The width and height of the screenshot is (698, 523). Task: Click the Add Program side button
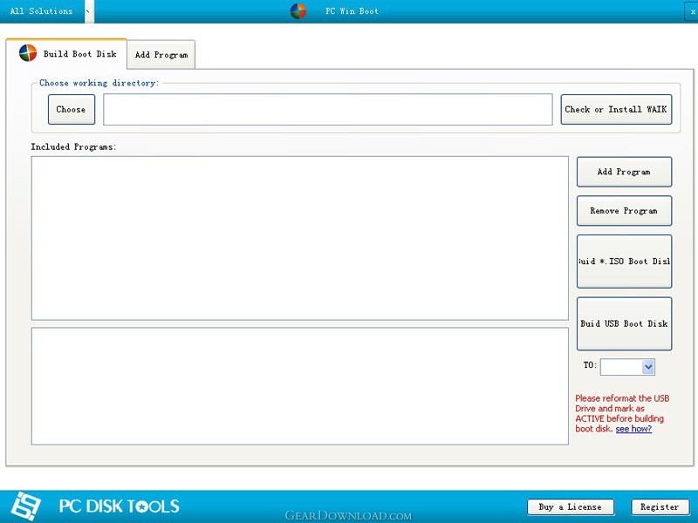click(624, 172)
